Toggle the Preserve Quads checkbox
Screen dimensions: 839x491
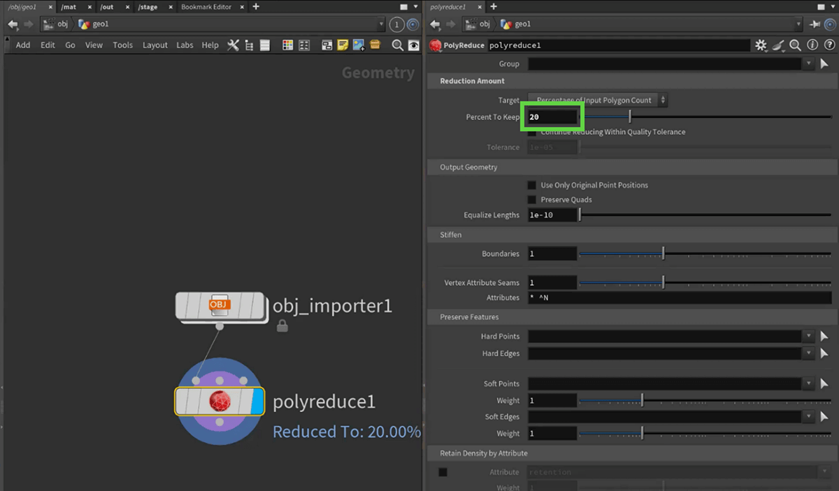pos(532,200)
